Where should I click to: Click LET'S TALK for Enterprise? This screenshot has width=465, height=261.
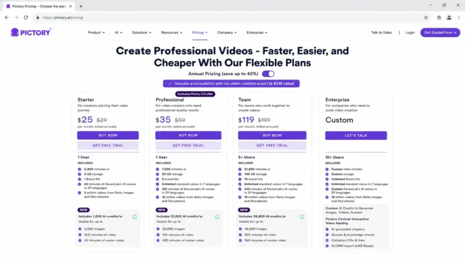point(356,135)
